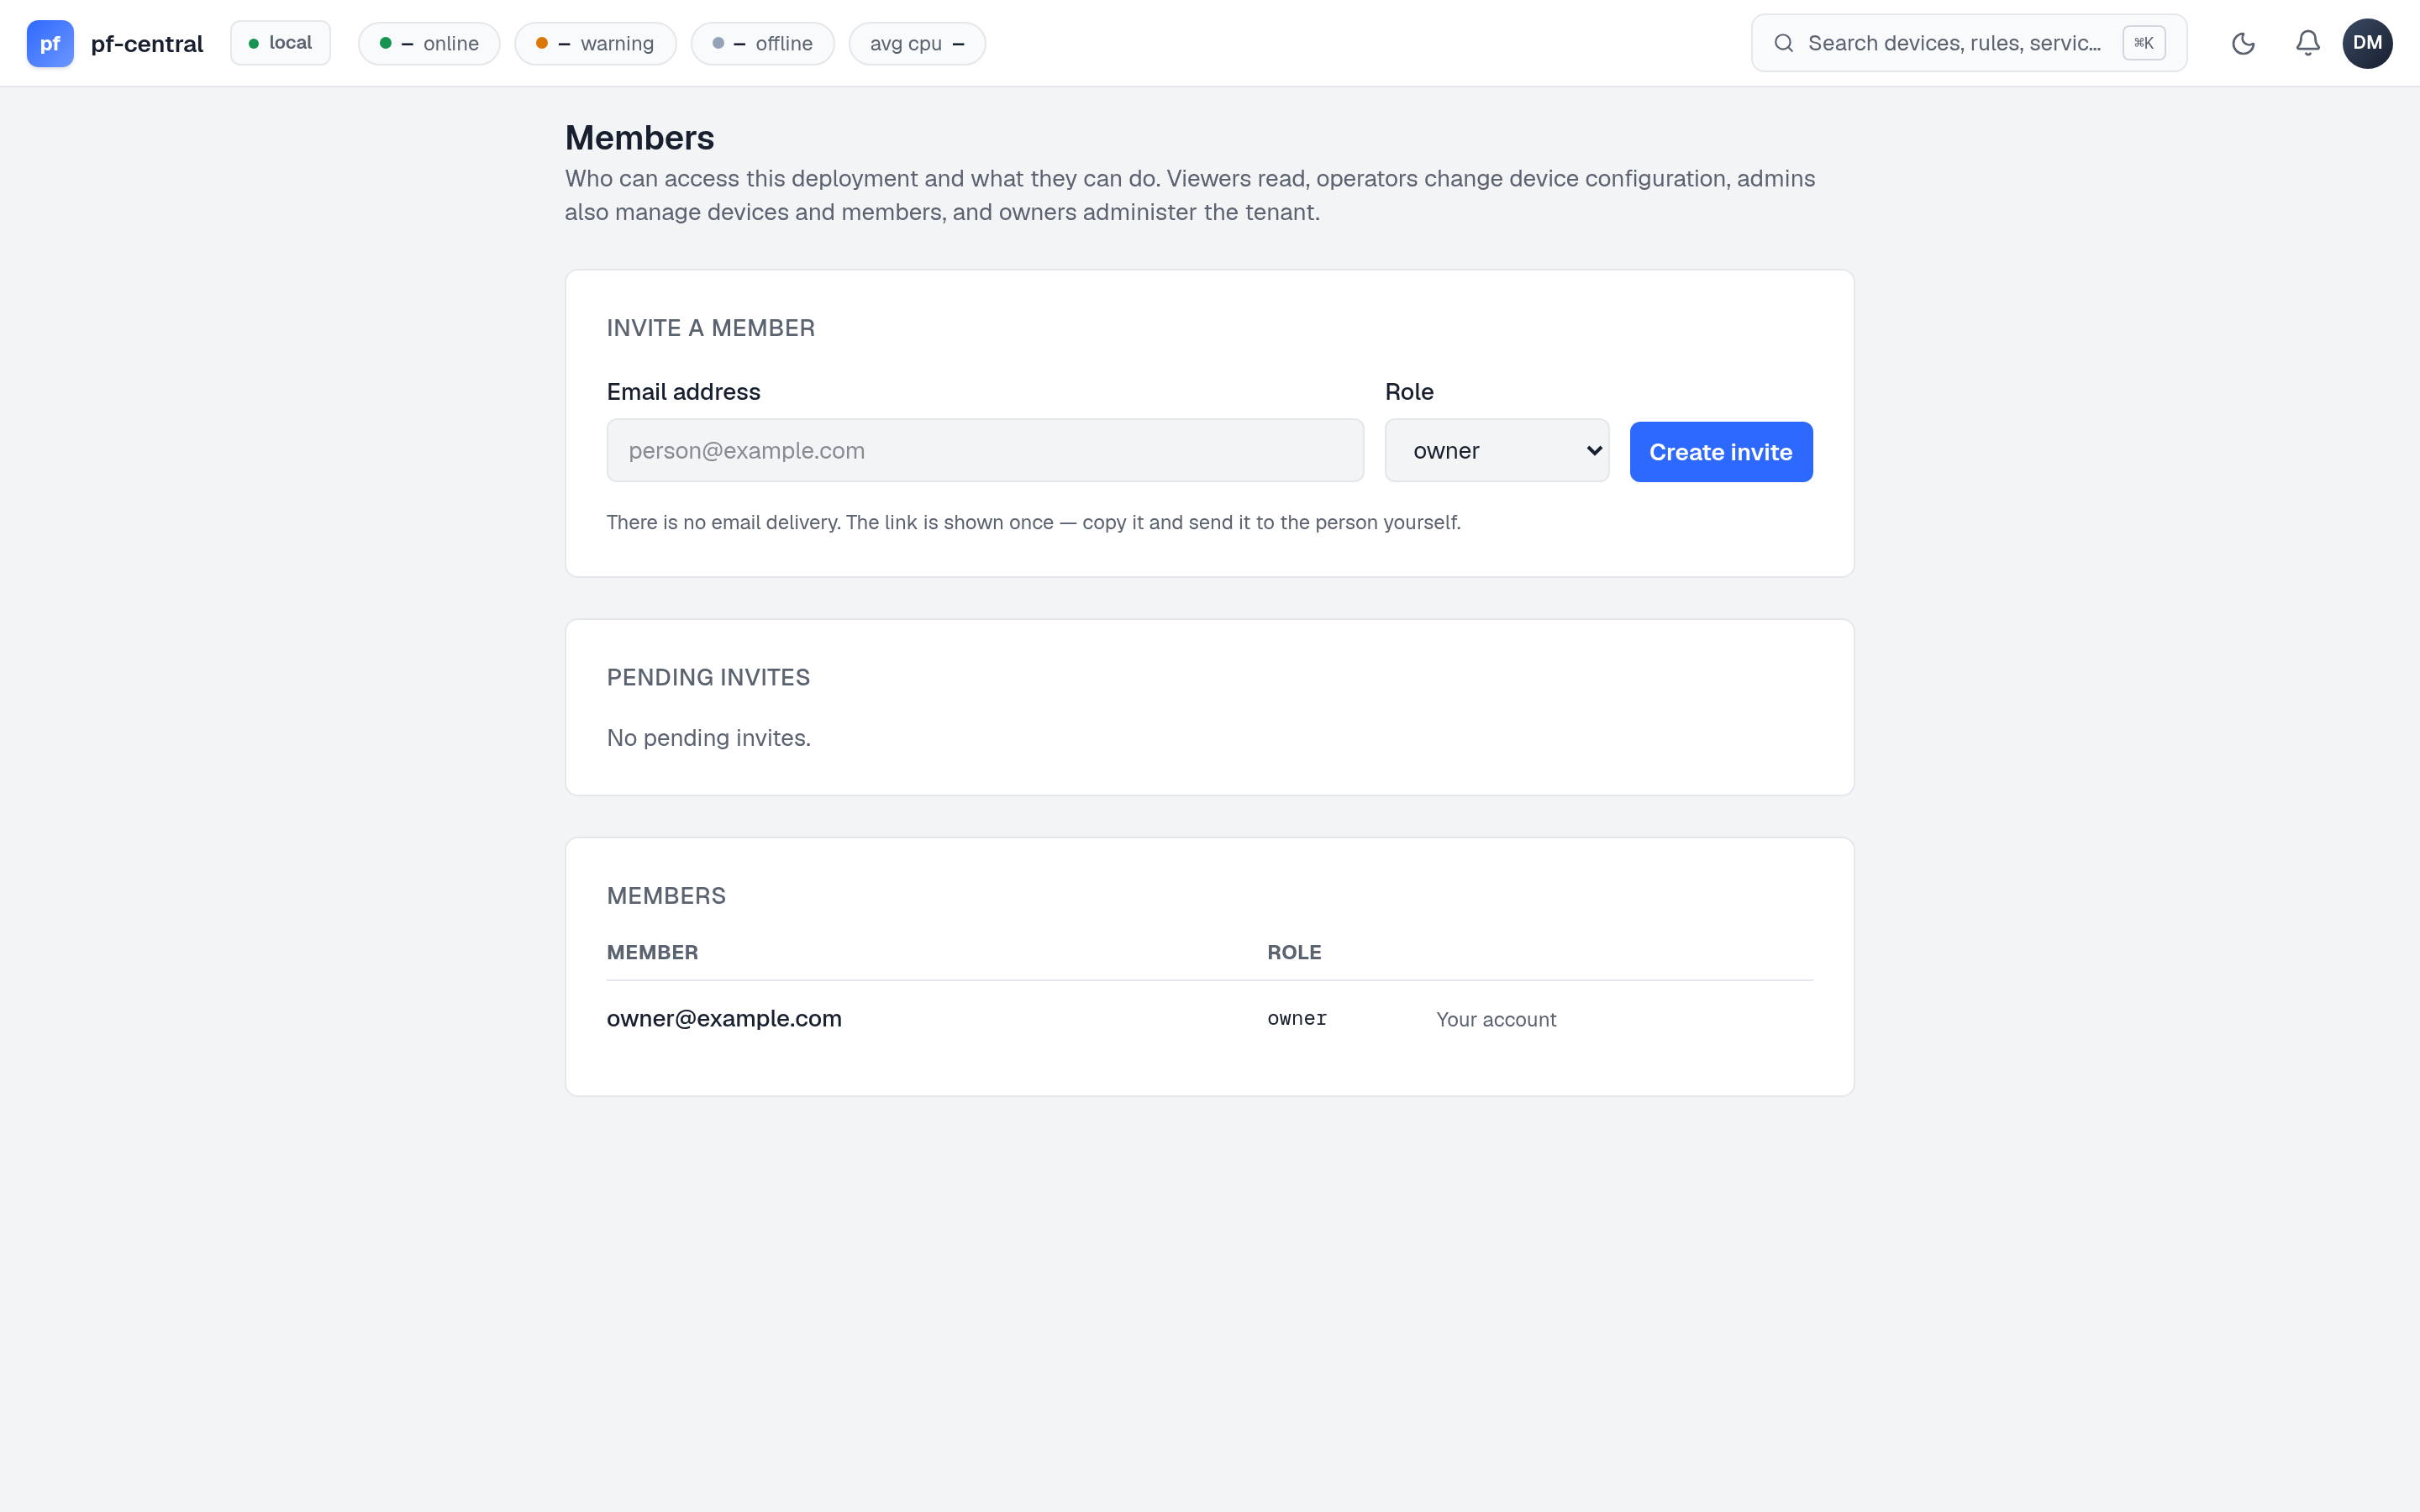Viewport: 2420px width, 1512px height.
Task: Focus the Email address input field
Action: point(985,450)
